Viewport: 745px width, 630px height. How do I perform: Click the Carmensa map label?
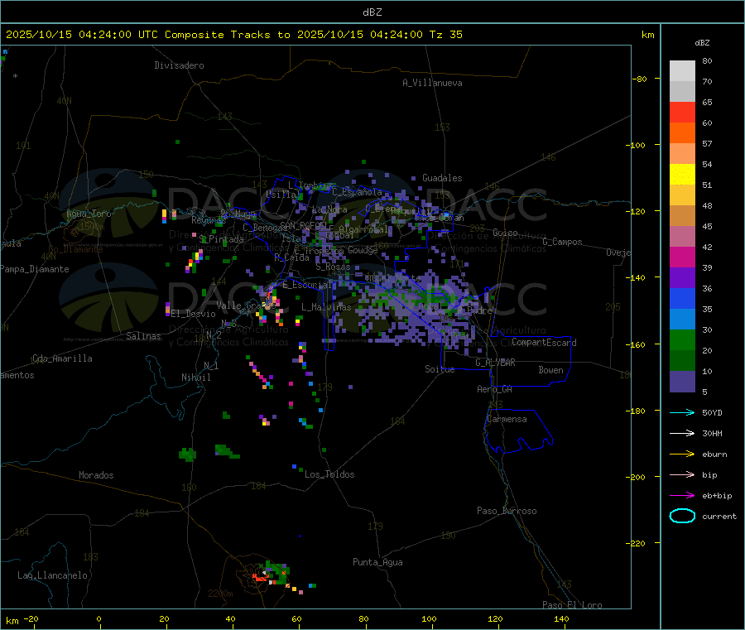point(507,419)
